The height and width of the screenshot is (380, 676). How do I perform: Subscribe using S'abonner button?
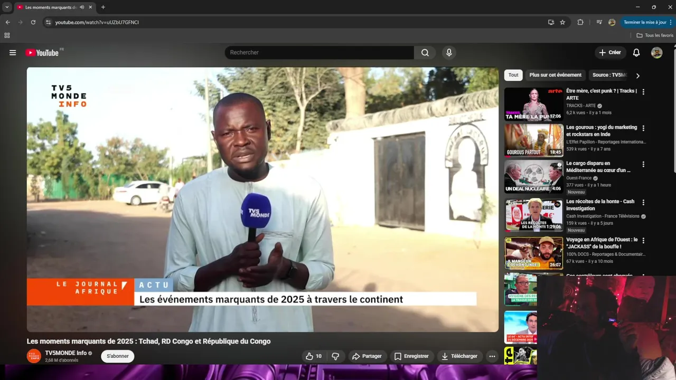[118, 356]
